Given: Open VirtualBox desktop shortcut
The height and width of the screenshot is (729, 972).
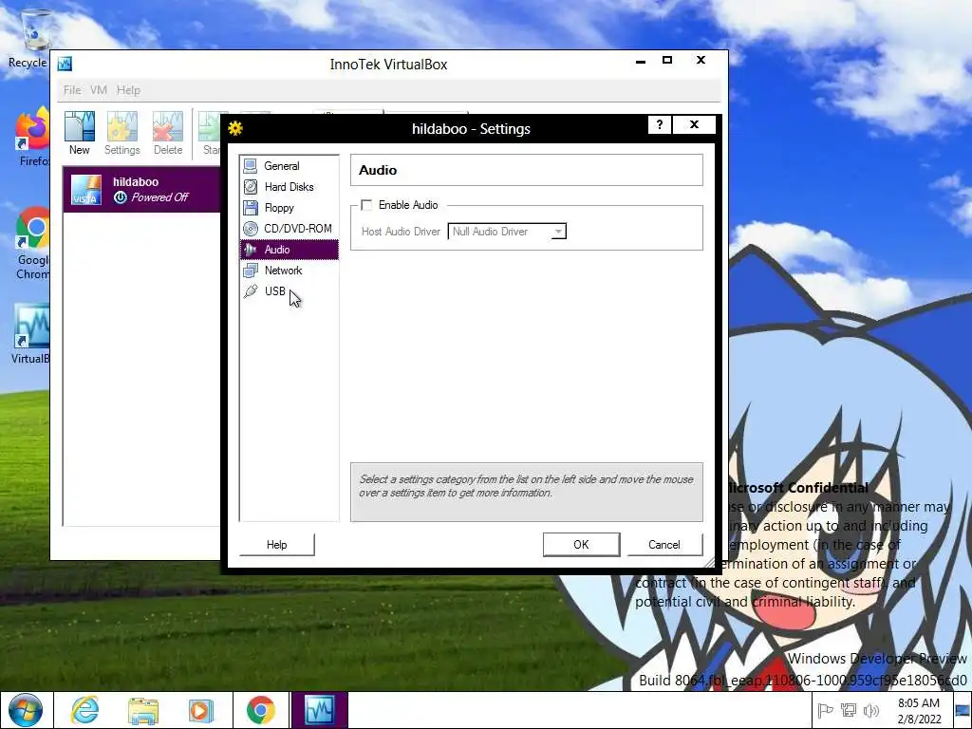Looking at the screenshot, I should (31, 333).
